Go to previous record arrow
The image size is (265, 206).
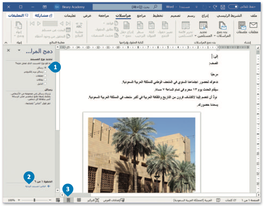pos(39,24)
